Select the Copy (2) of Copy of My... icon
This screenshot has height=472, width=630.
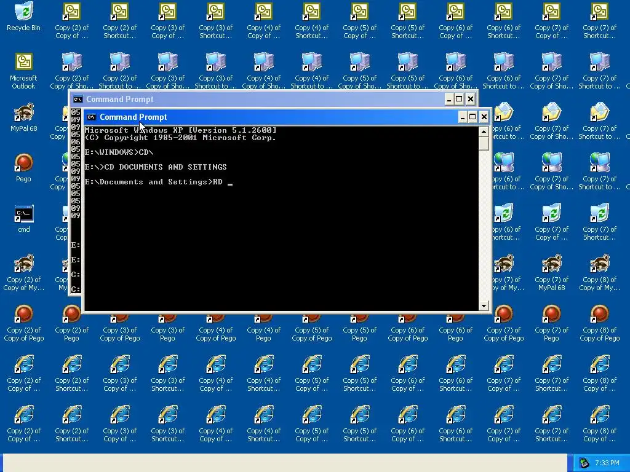[23, 272]
